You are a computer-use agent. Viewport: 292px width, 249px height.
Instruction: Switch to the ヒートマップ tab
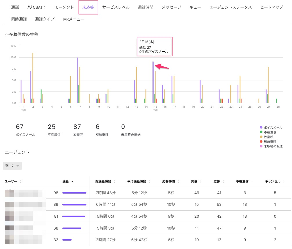[x=271, y=7]
